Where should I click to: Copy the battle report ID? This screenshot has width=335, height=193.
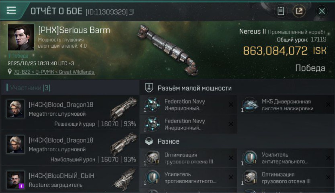pos(131,12)
